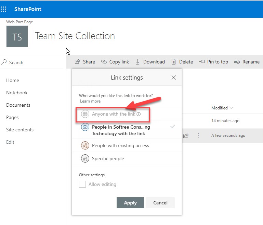Click the Download arrow icon
This screenshot has width=263, height=225.
coord(137,62)
